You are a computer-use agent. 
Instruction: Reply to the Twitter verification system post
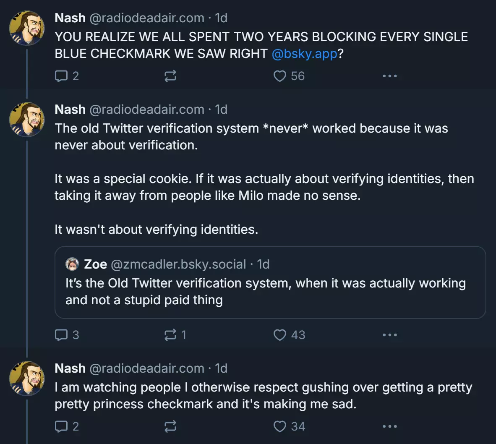(x=66, y=335)
